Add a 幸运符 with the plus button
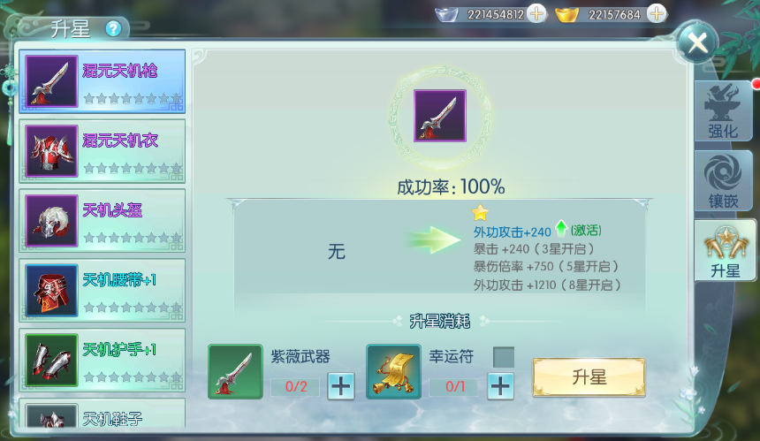Screen dimensions: 760x441 (500, 386)
